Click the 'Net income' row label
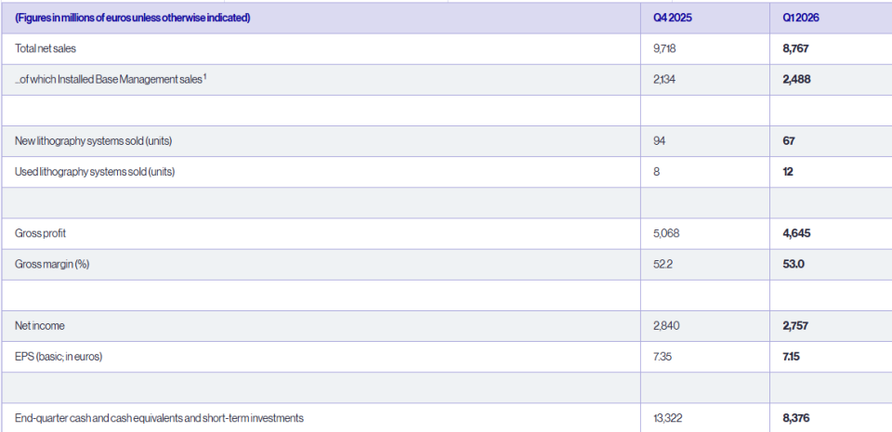Viewport: 892px width, 432px height. coord(40,326)
